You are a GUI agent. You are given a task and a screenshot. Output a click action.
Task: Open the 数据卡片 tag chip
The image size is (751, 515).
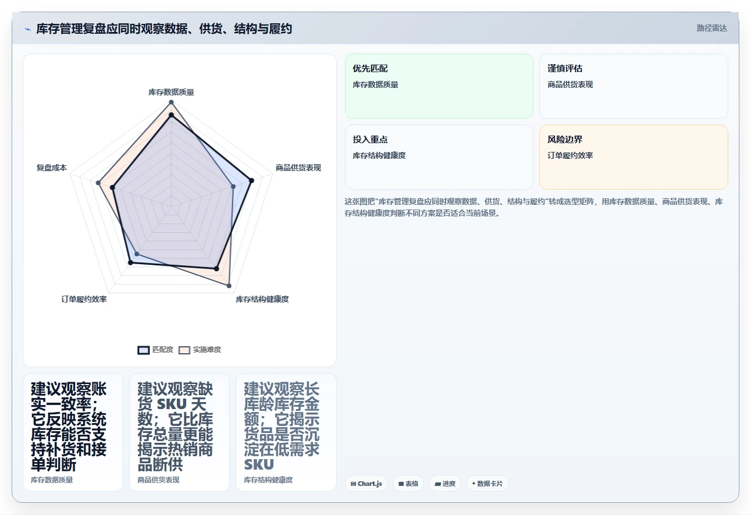[487, 484]
